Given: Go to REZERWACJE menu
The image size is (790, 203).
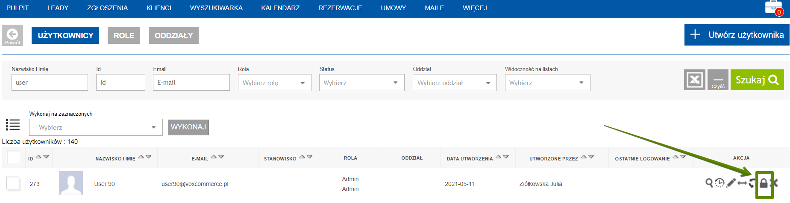Looking at the screenshot, I should pyautogui.click(x=340, y=8).
